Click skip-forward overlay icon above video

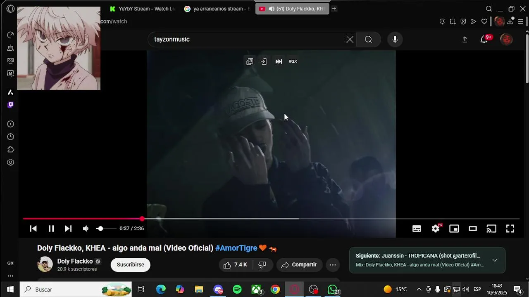pos(279,61)
